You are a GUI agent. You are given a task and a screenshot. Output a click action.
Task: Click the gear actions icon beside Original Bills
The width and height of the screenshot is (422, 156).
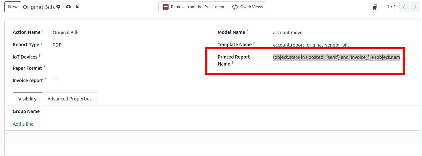point(58,7)
